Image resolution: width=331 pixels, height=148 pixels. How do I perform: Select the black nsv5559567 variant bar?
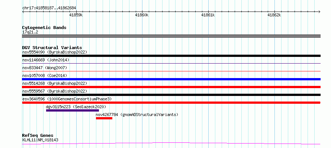[171, 95]
